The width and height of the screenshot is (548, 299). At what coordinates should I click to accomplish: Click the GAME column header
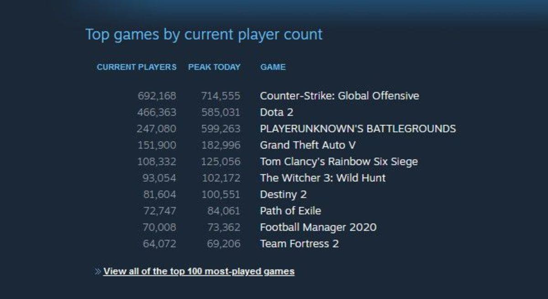(272, 67)
